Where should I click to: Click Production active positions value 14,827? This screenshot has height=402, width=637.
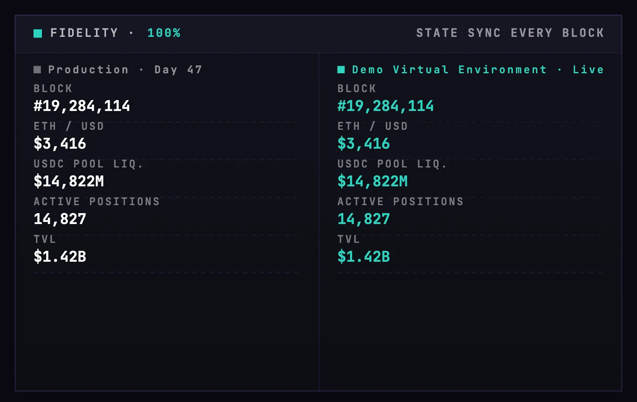click(x=60, y=219)
